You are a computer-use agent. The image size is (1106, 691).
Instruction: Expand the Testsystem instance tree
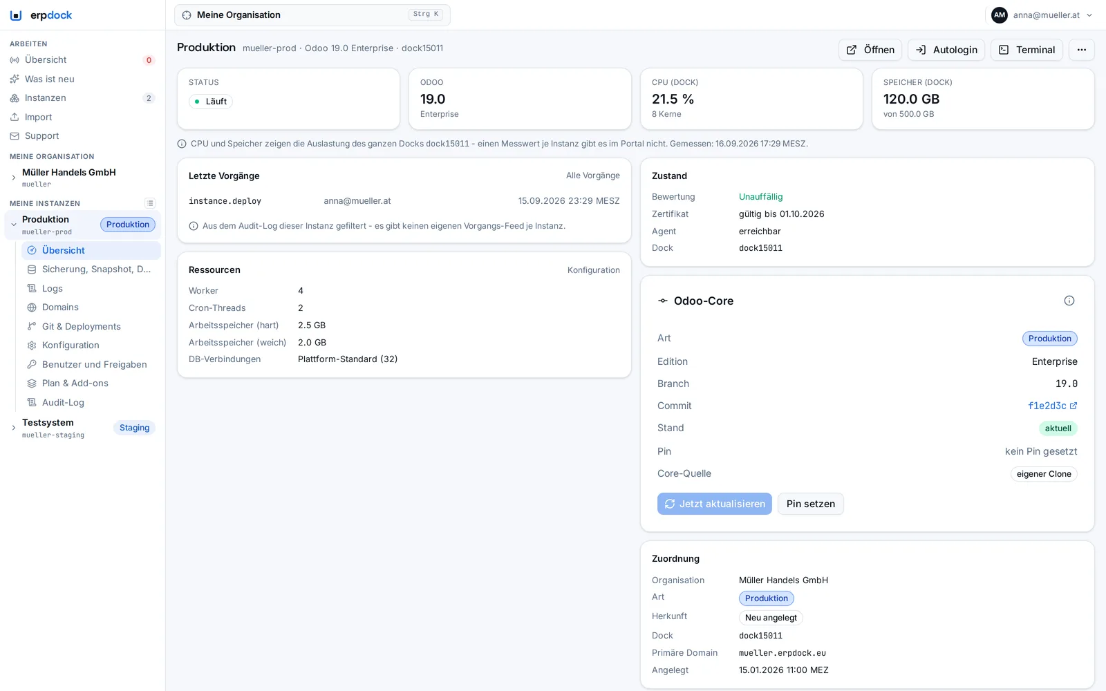coord(13,428)
